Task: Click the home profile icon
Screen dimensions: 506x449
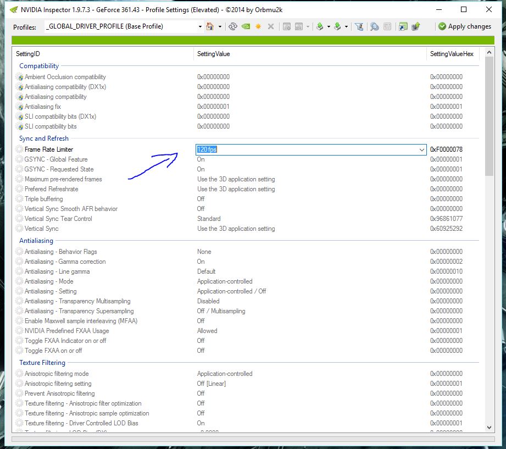Action: coord(210,26)
